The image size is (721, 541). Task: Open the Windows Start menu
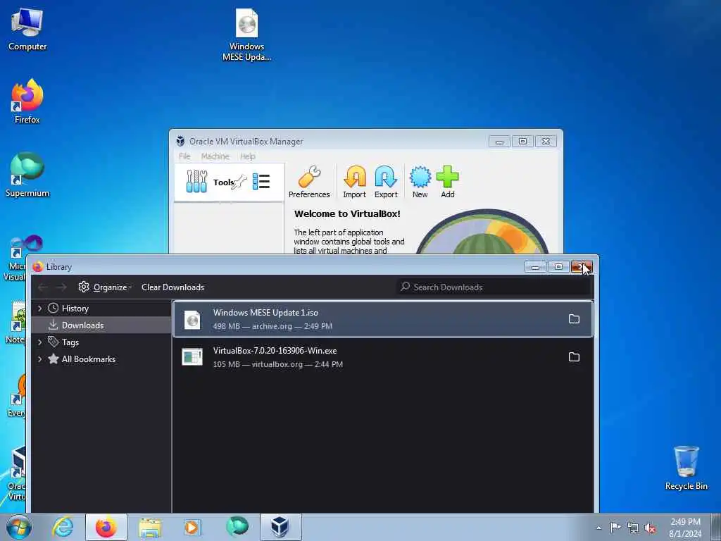coord(19,527)
